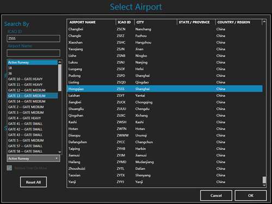Sort by STATE / PROVINCE column header
This screenshot has width=272, height=204.
196,22
